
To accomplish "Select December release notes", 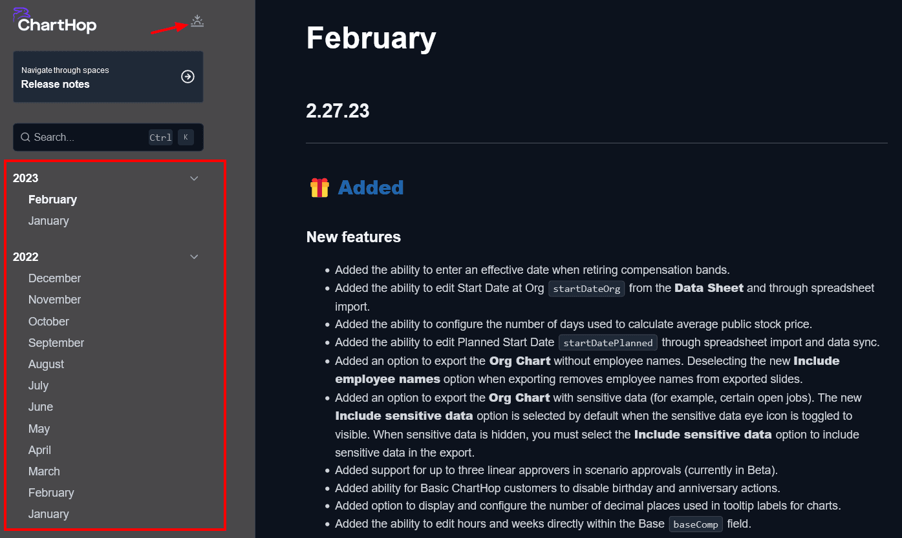I will coord(54,278).
